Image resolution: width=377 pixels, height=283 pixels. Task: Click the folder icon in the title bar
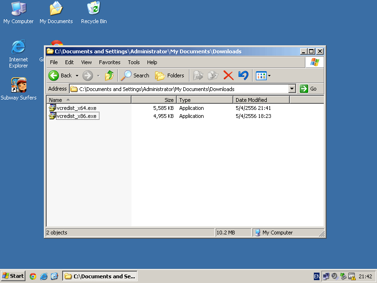pyautogui.click(x=50, y=51)
